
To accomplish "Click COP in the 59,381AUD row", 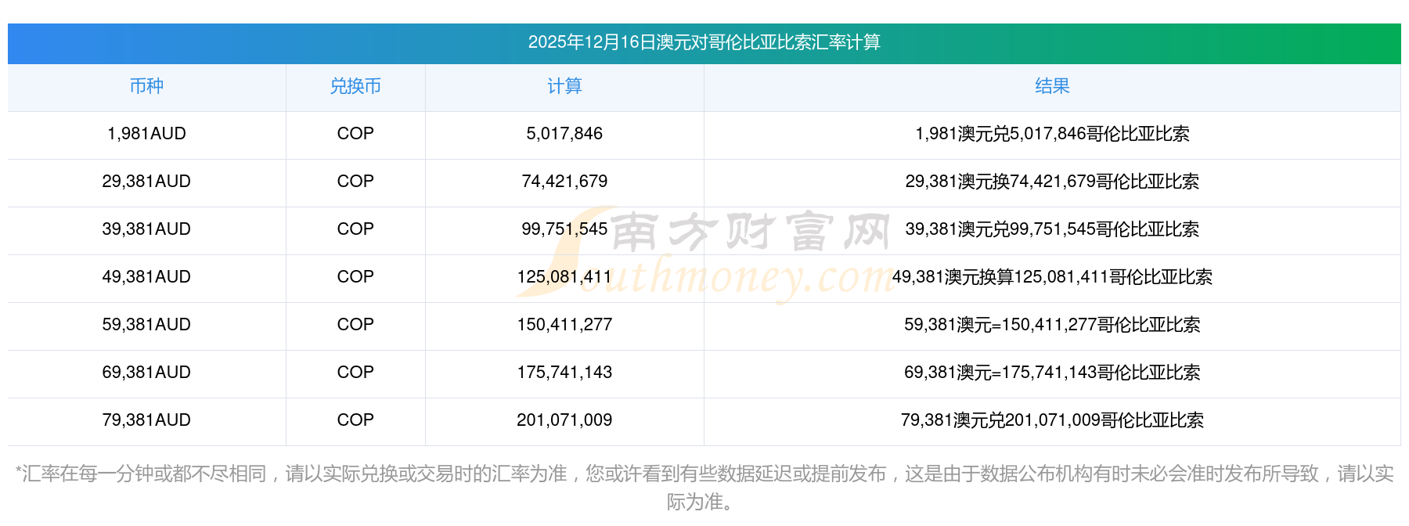I will pos(355,325).
